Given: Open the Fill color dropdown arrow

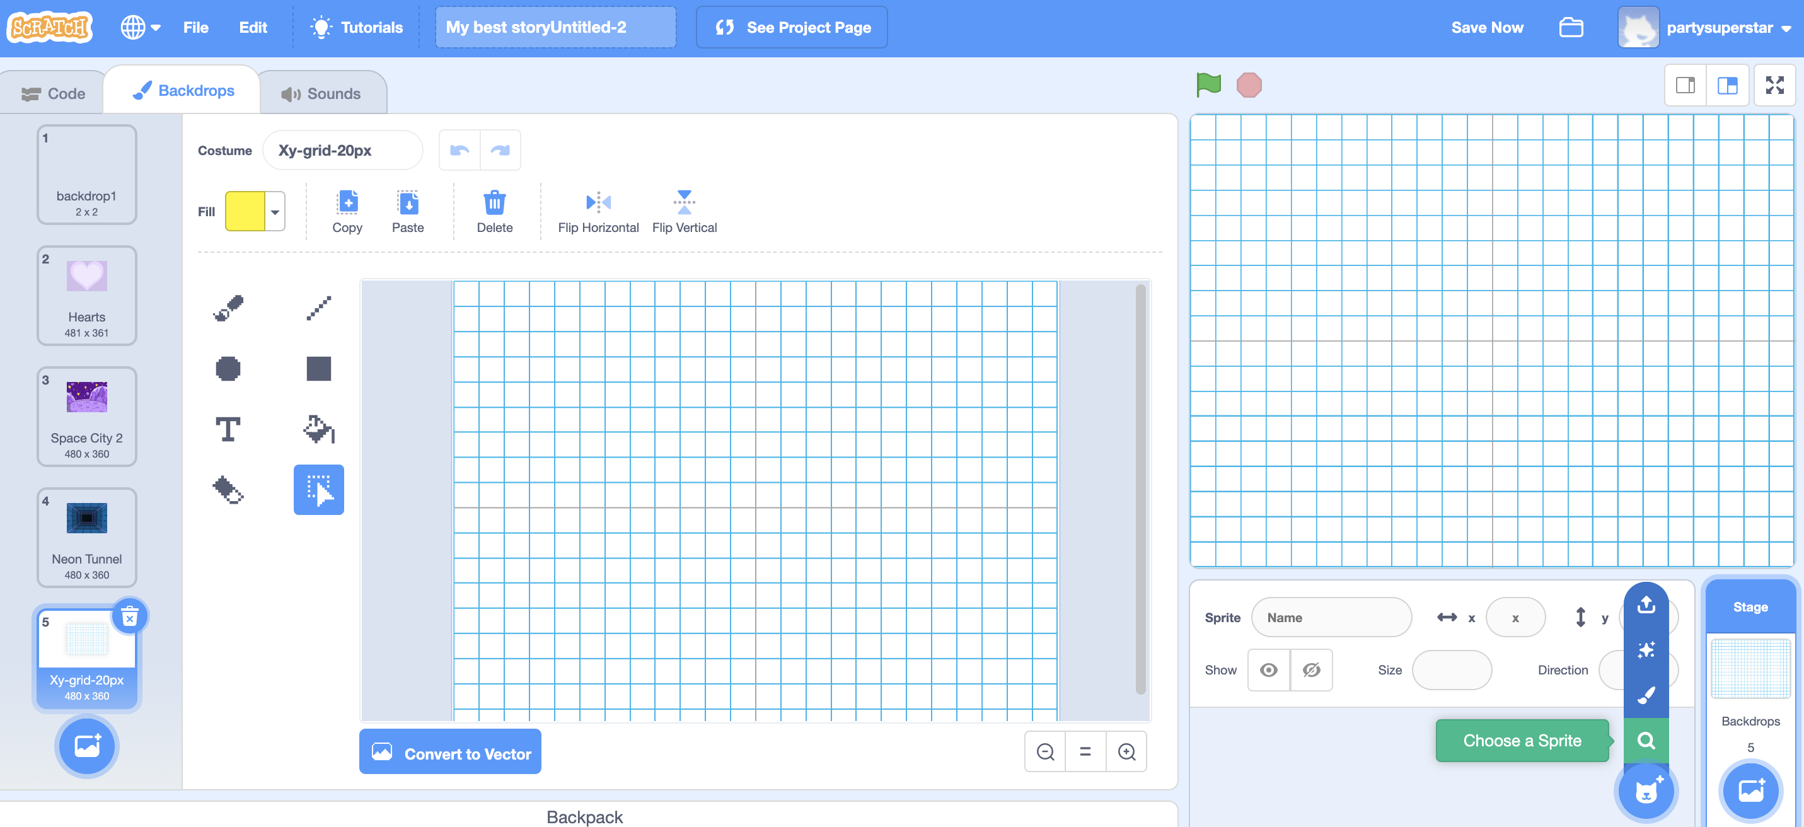Looking at the screenshot, I should tap(275, 211).
